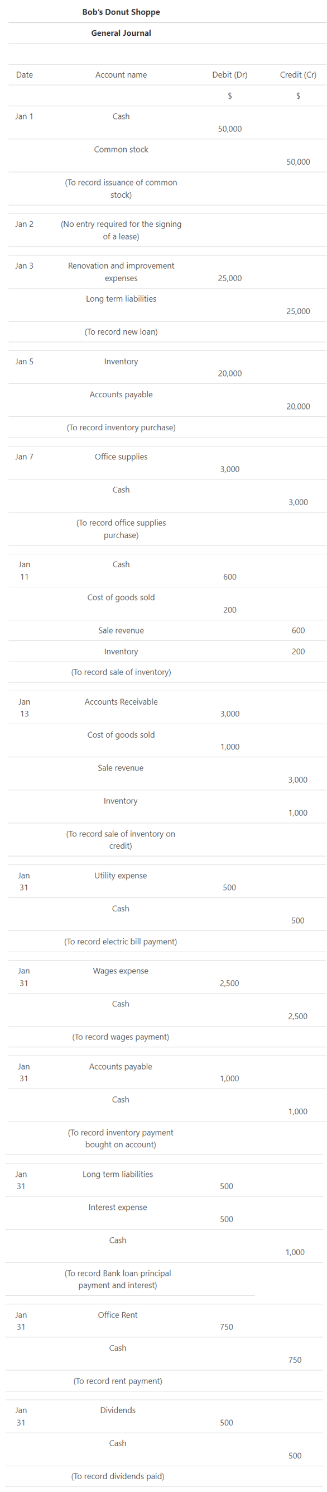The image size is (327, 1492).
Task: Select the Account name column header
Action: (121, 75)
